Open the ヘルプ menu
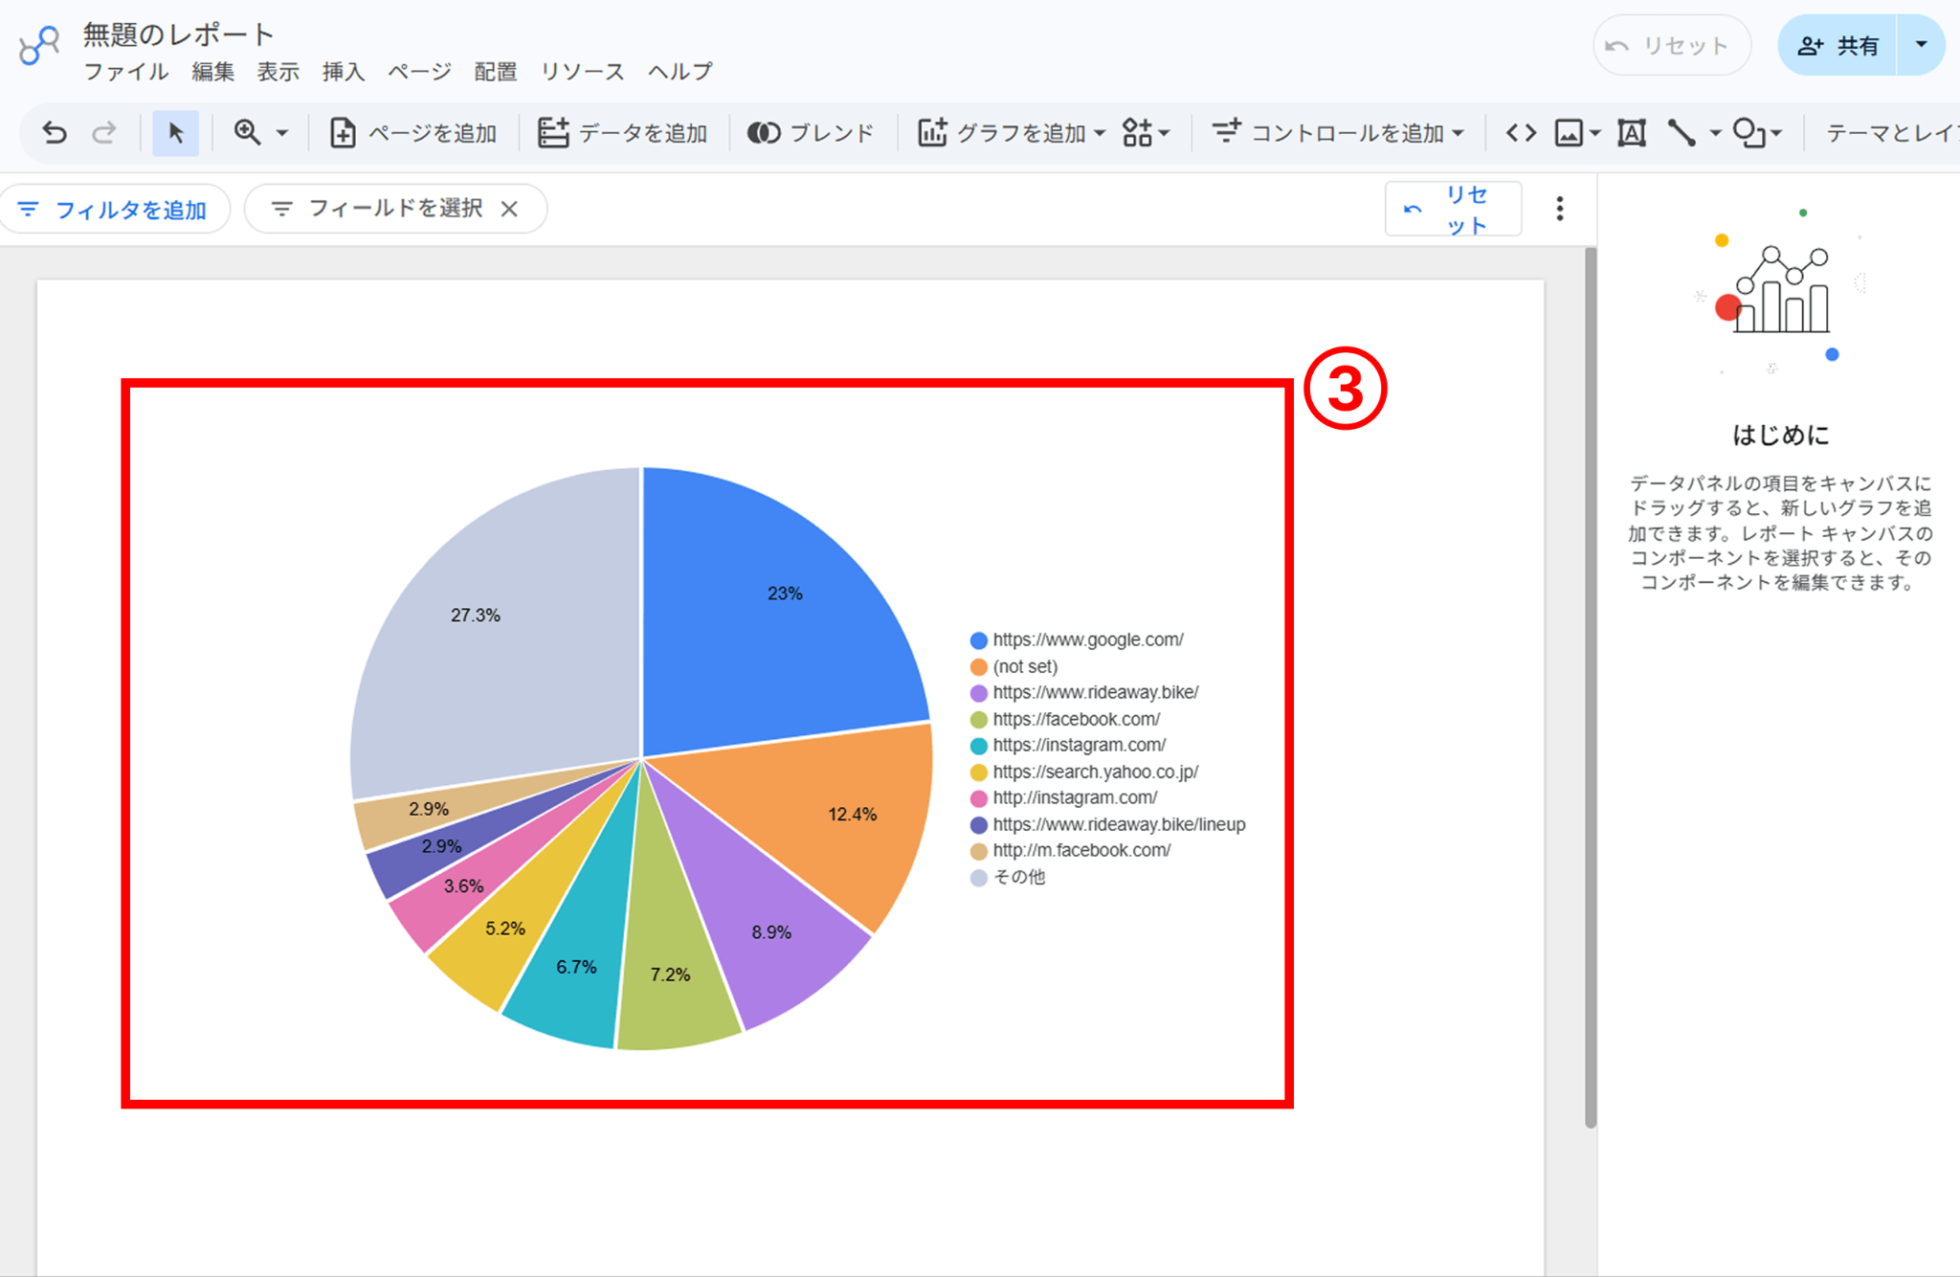The width and height of the screenshot is (1960, 1277). tap(679, 72)
